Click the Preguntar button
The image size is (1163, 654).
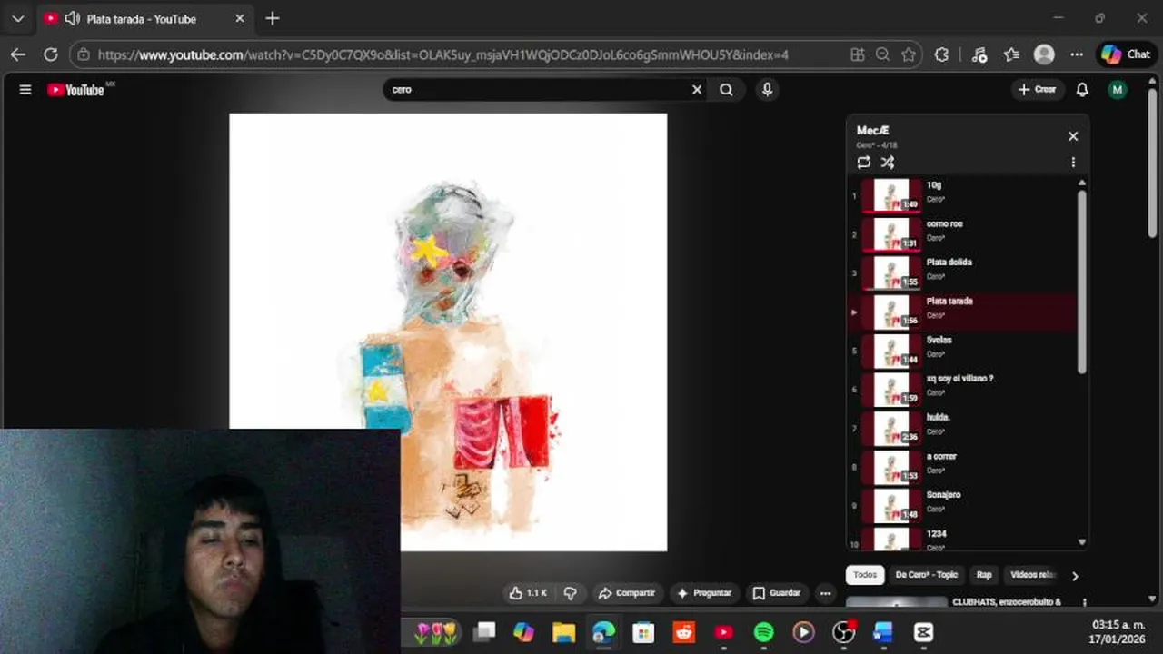704,593
